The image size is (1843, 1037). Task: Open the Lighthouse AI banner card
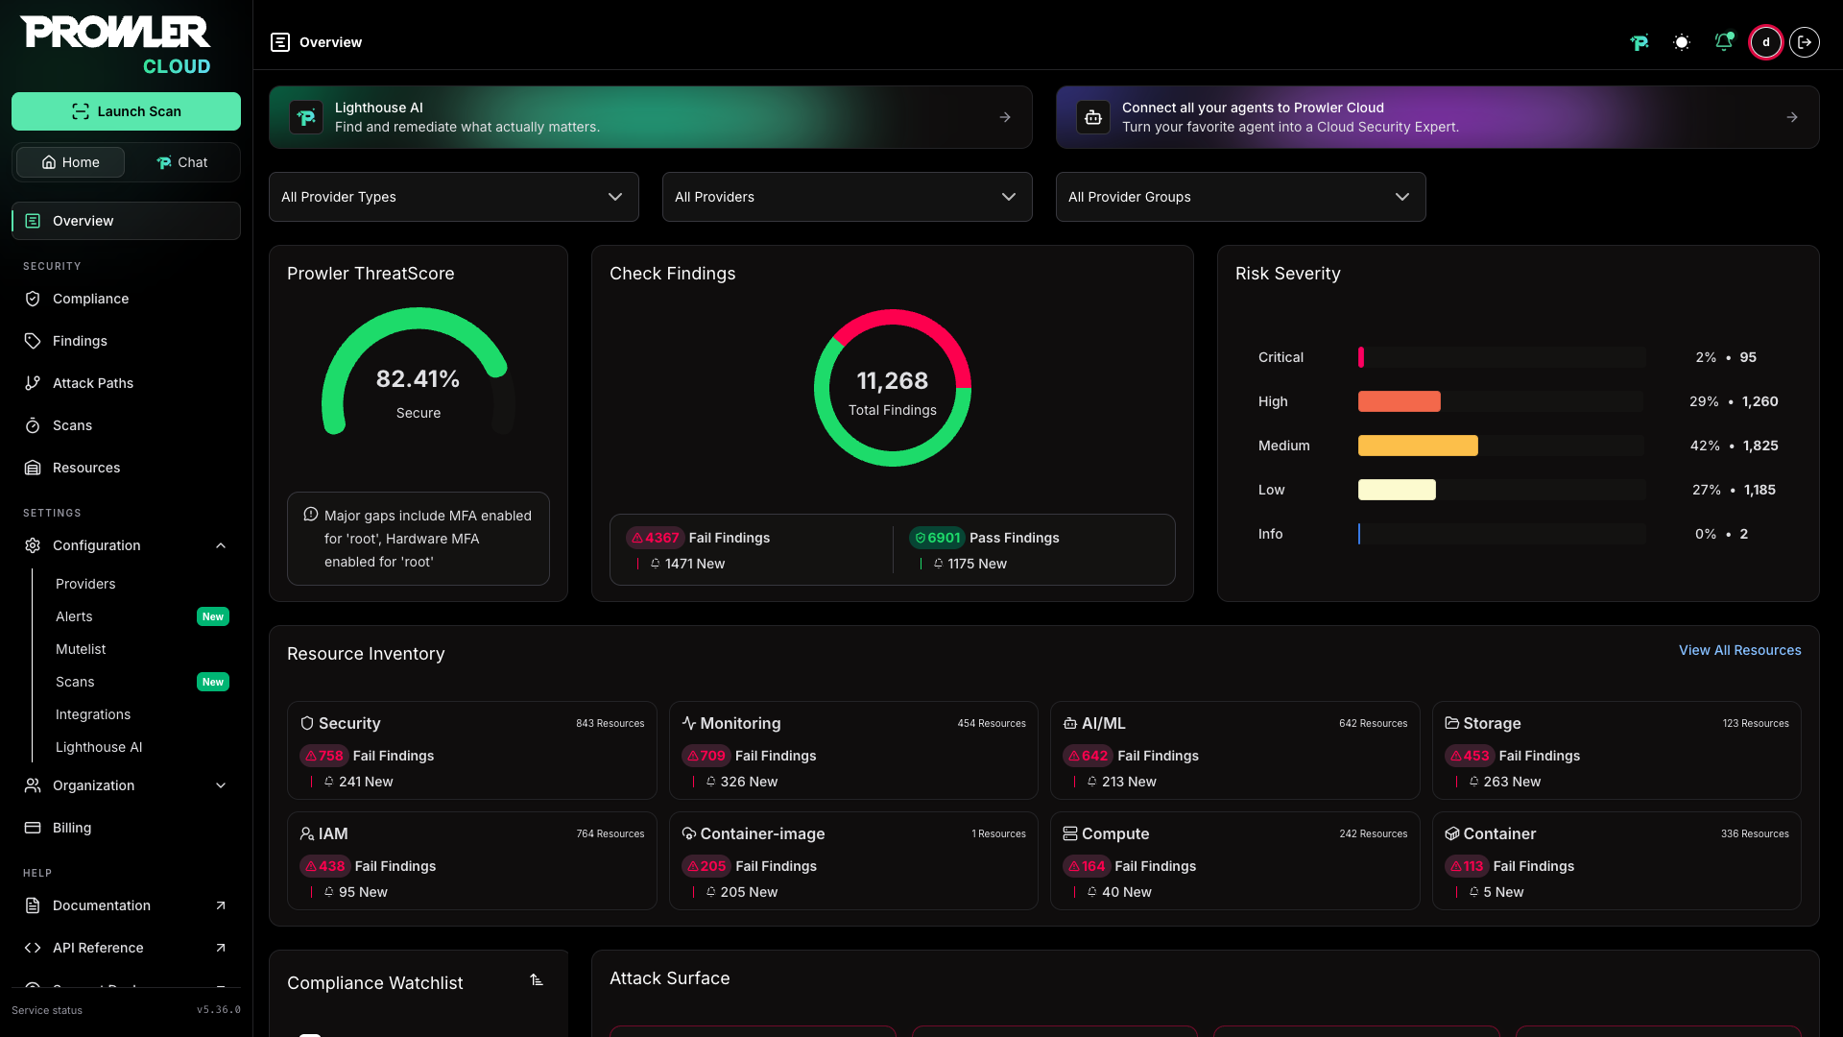651,117
